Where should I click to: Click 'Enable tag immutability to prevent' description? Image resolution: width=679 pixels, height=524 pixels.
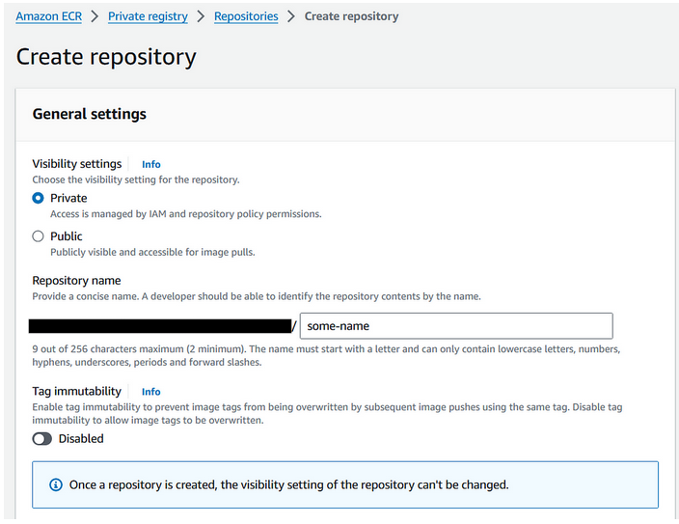[327, 413]
